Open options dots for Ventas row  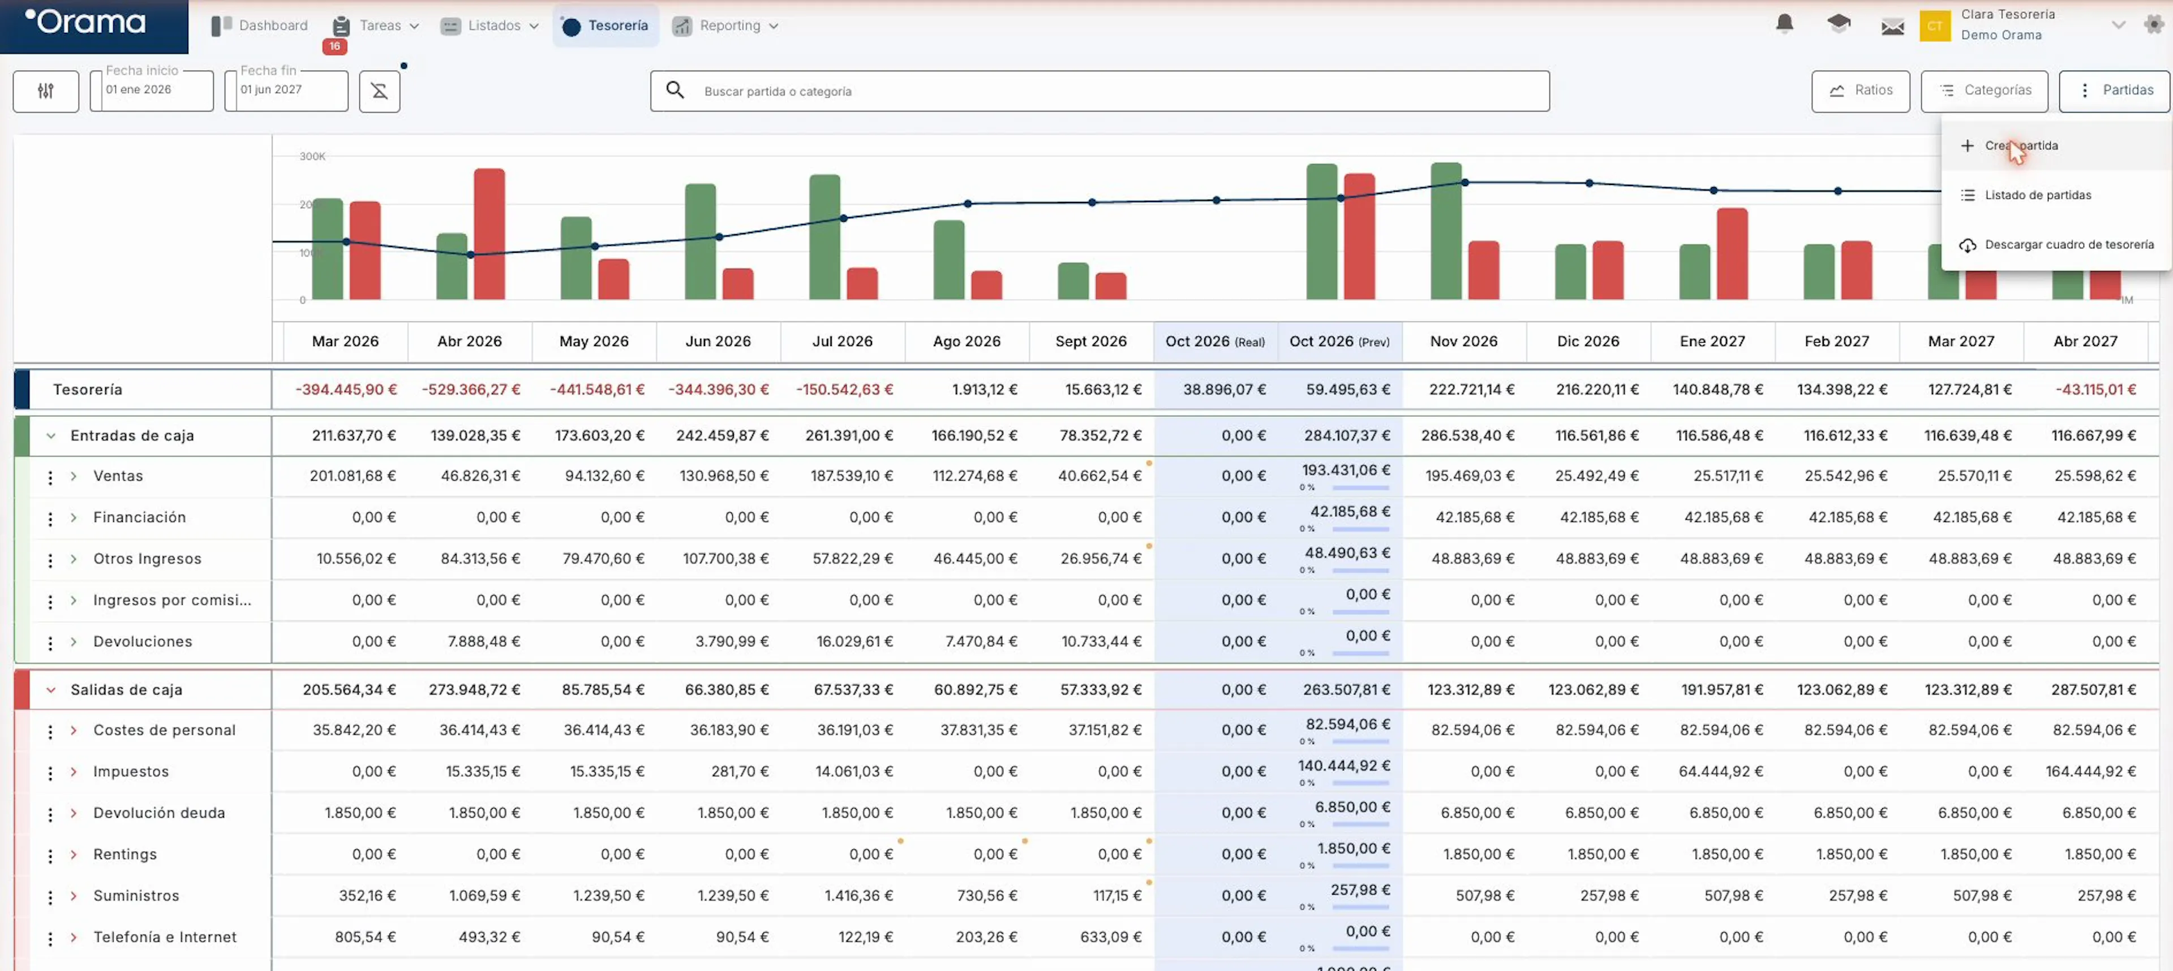[50, 477]
